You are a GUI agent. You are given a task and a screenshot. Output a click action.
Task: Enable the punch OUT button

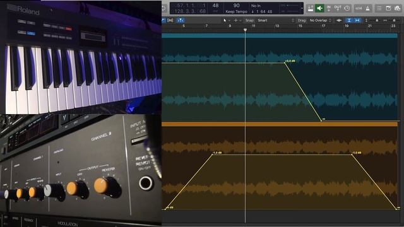[x=338, y=8]
